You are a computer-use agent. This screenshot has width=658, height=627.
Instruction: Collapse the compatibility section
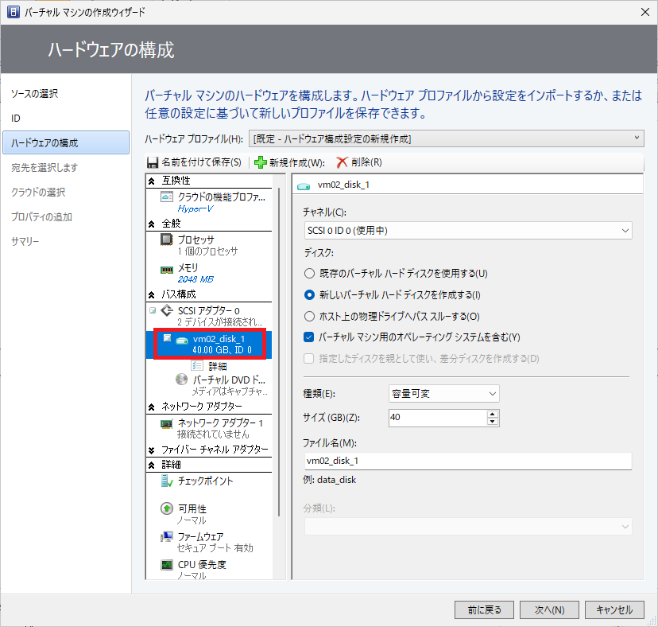click(152, 181)
